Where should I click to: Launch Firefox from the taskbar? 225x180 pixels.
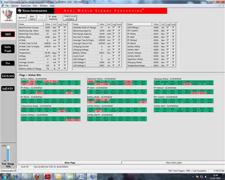coord(37,177)
